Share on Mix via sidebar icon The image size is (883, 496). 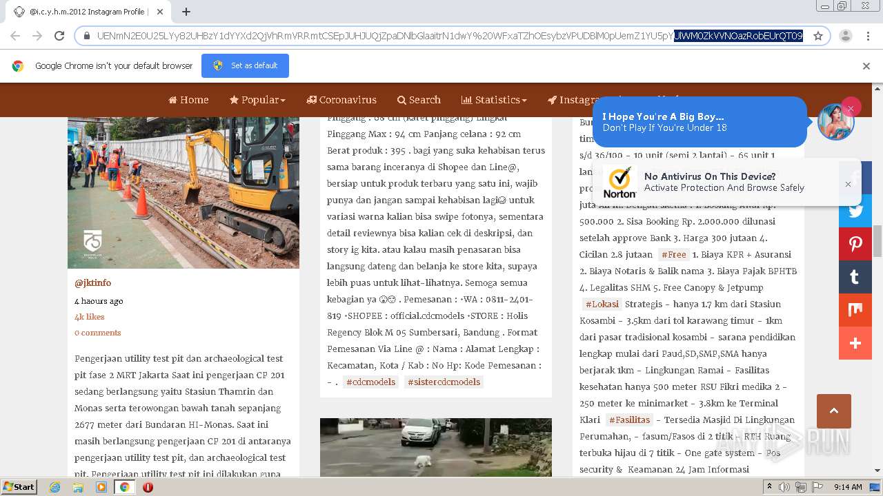click(855, 310)
